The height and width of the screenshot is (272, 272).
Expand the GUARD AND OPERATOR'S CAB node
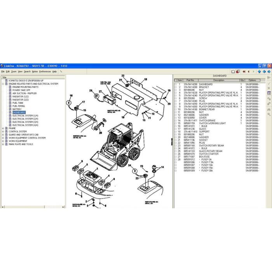pos(3,134)
